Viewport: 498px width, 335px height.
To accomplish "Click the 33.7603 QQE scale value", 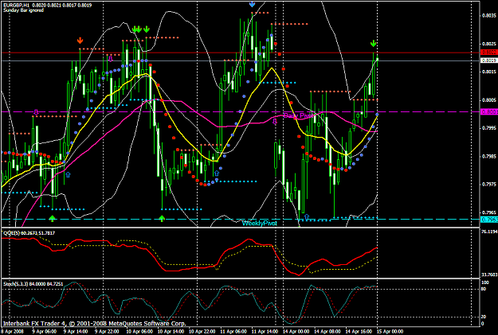I will pos(488,275).
